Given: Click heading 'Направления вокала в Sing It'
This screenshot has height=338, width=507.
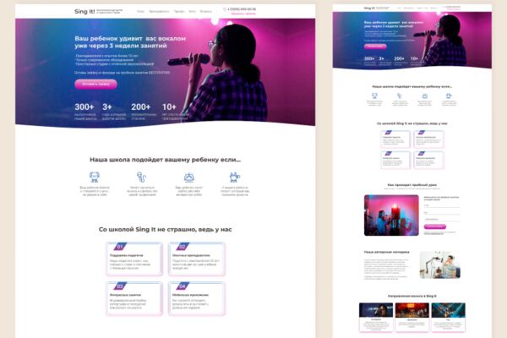Looking at the screenshot, I should coord(412,296).
